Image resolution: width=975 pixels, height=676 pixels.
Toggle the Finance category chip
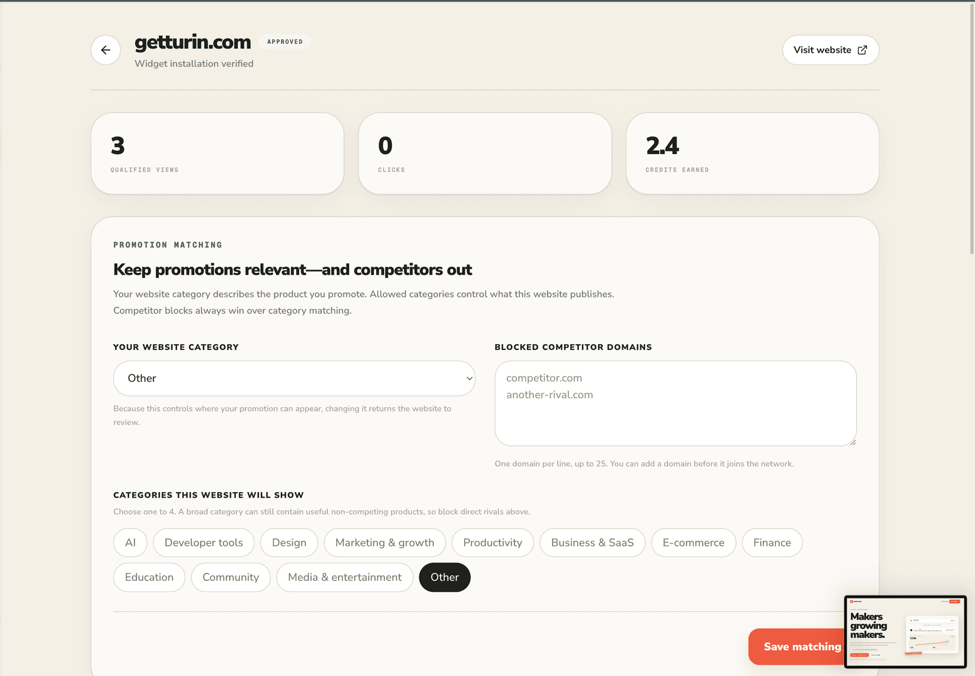[x=772, y=543]
